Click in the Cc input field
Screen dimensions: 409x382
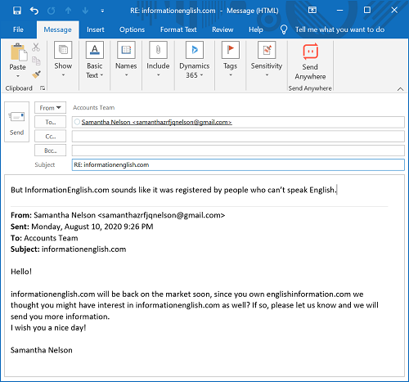[238, 137]
